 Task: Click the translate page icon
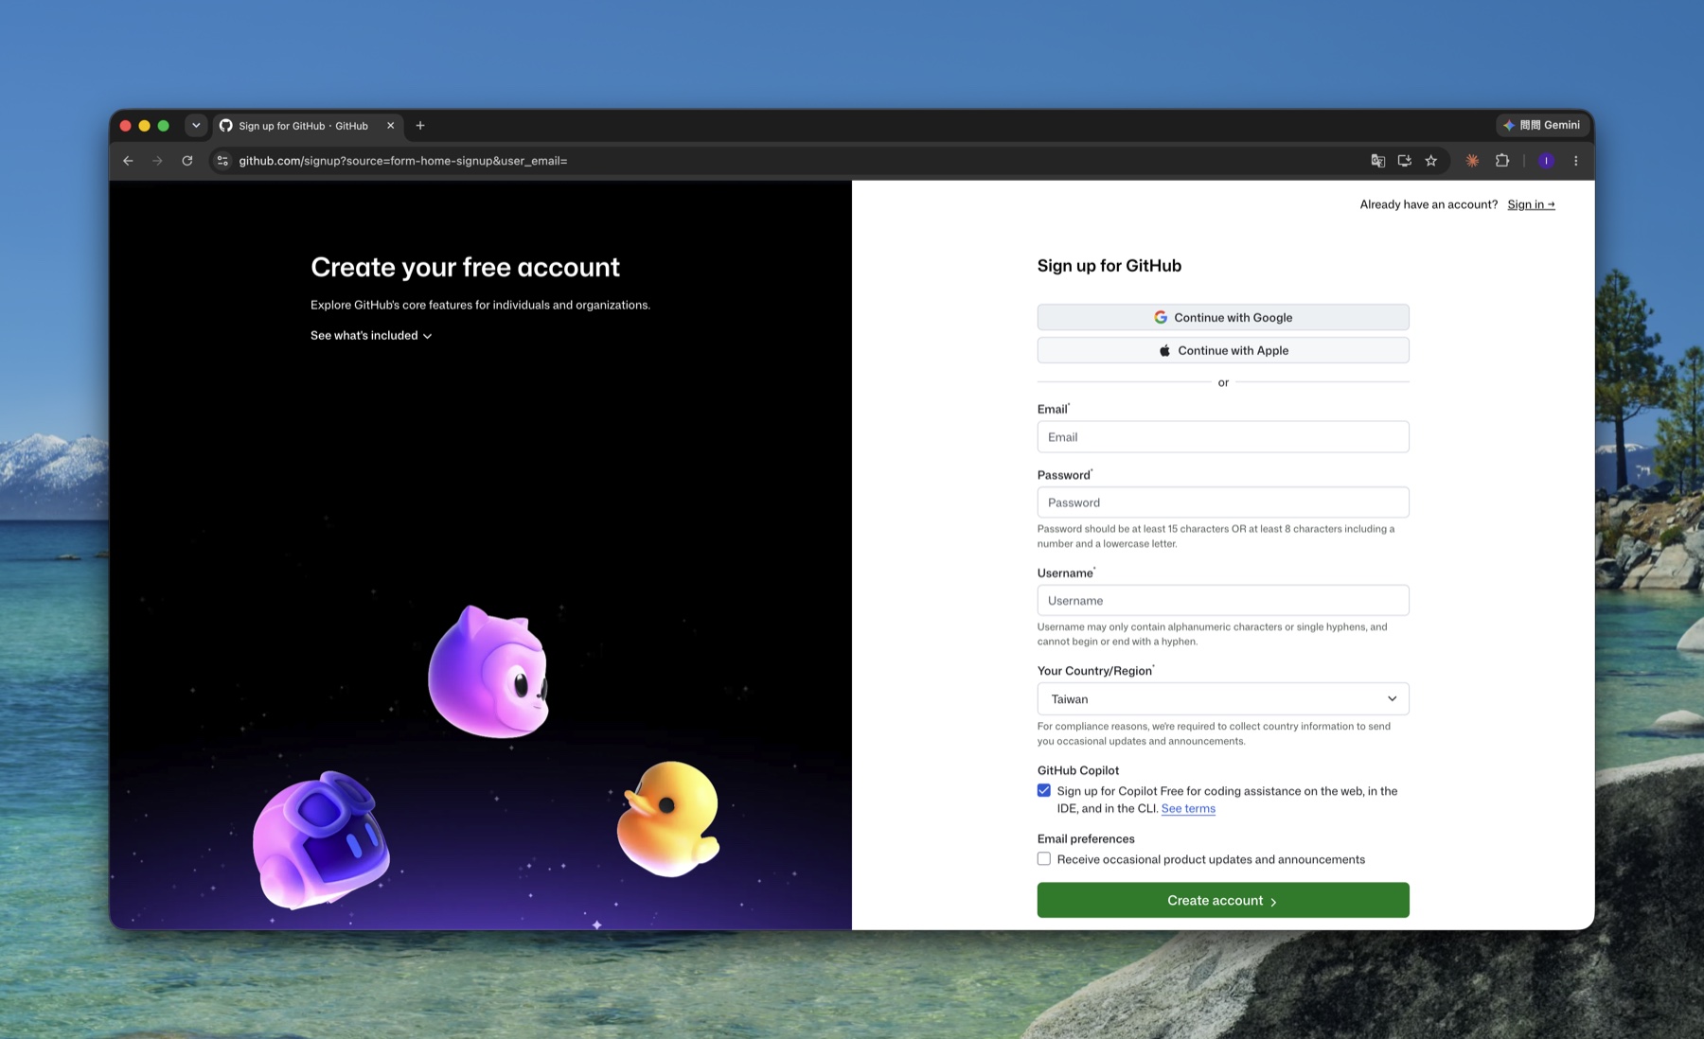click(1378, 161)
